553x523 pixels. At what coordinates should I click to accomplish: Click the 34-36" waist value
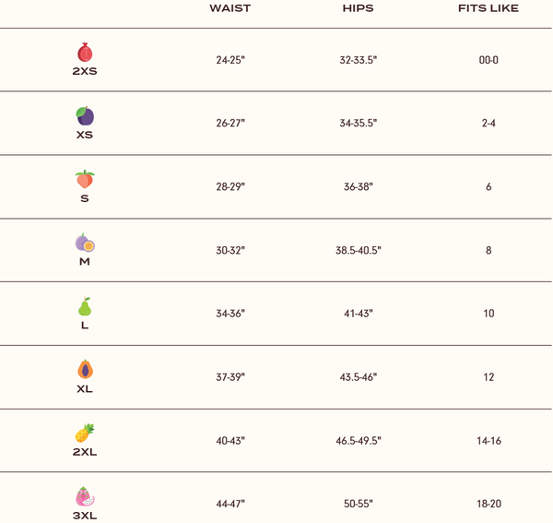230,313
